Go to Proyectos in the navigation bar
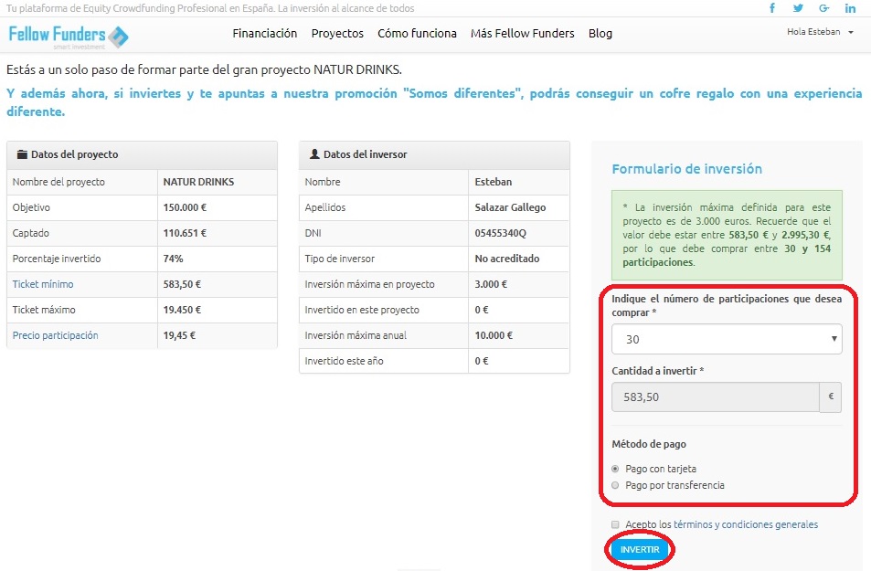The image size is (871, 571). [337, 34]
